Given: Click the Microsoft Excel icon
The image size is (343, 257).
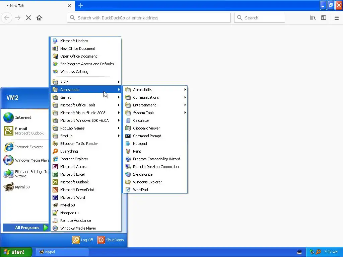Looking at the screenshot, I should click(x=55, y=174).
